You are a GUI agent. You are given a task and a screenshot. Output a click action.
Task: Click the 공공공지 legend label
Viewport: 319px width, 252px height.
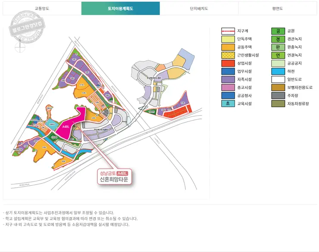pos(294,63)
